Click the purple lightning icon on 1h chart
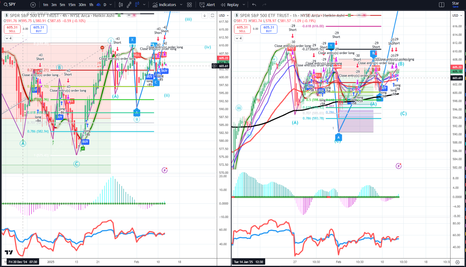 point(398,166)
